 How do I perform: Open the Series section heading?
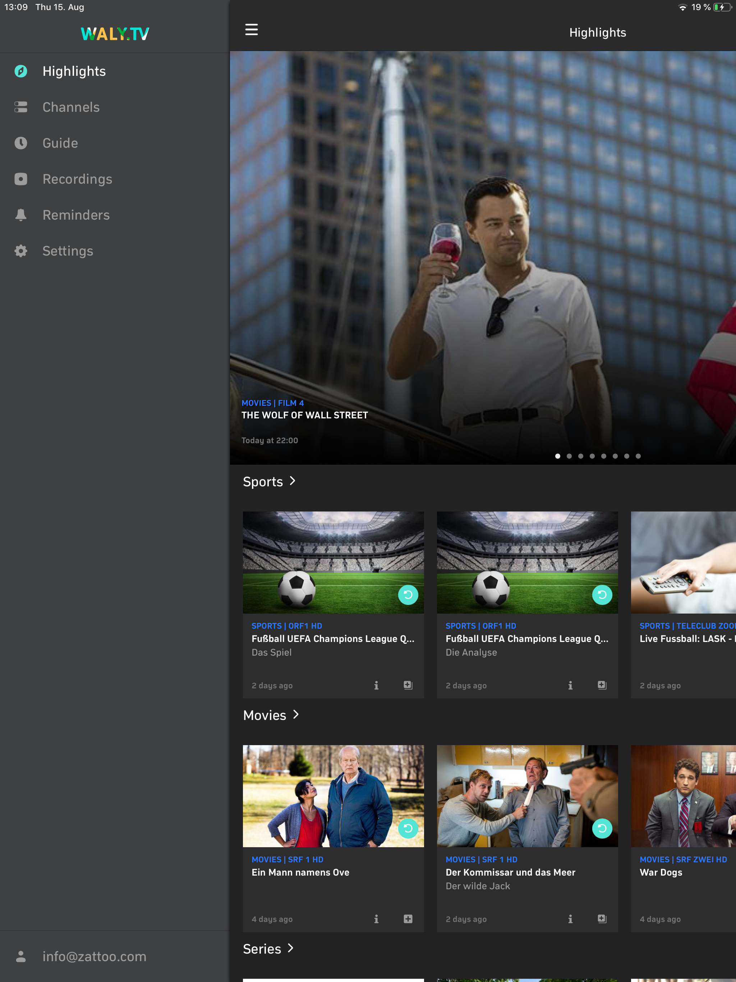(x=262, y=949)
